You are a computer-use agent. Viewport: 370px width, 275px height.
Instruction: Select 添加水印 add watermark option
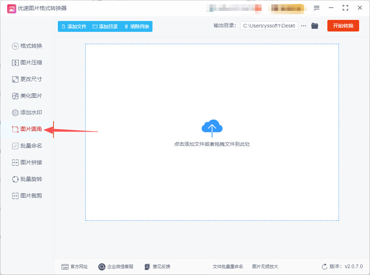(x=27, y=113)
